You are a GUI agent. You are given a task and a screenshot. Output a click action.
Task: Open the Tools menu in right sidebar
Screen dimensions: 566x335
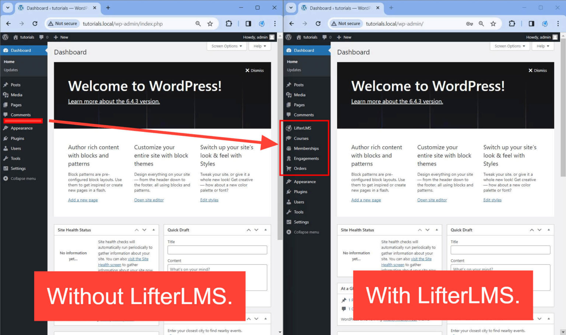point(298,212)
